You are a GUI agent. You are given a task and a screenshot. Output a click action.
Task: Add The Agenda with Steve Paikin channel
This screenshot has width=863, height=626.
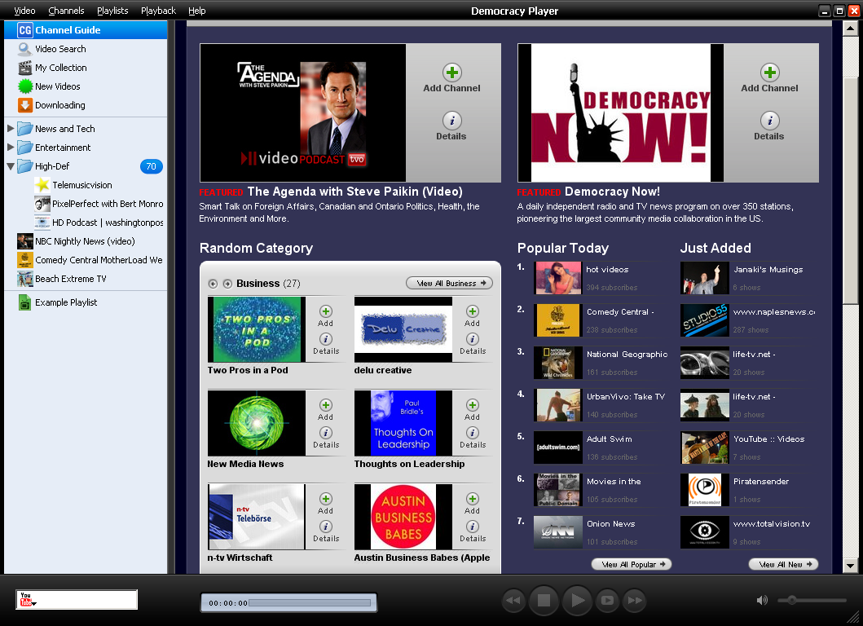tap(451, 78)
